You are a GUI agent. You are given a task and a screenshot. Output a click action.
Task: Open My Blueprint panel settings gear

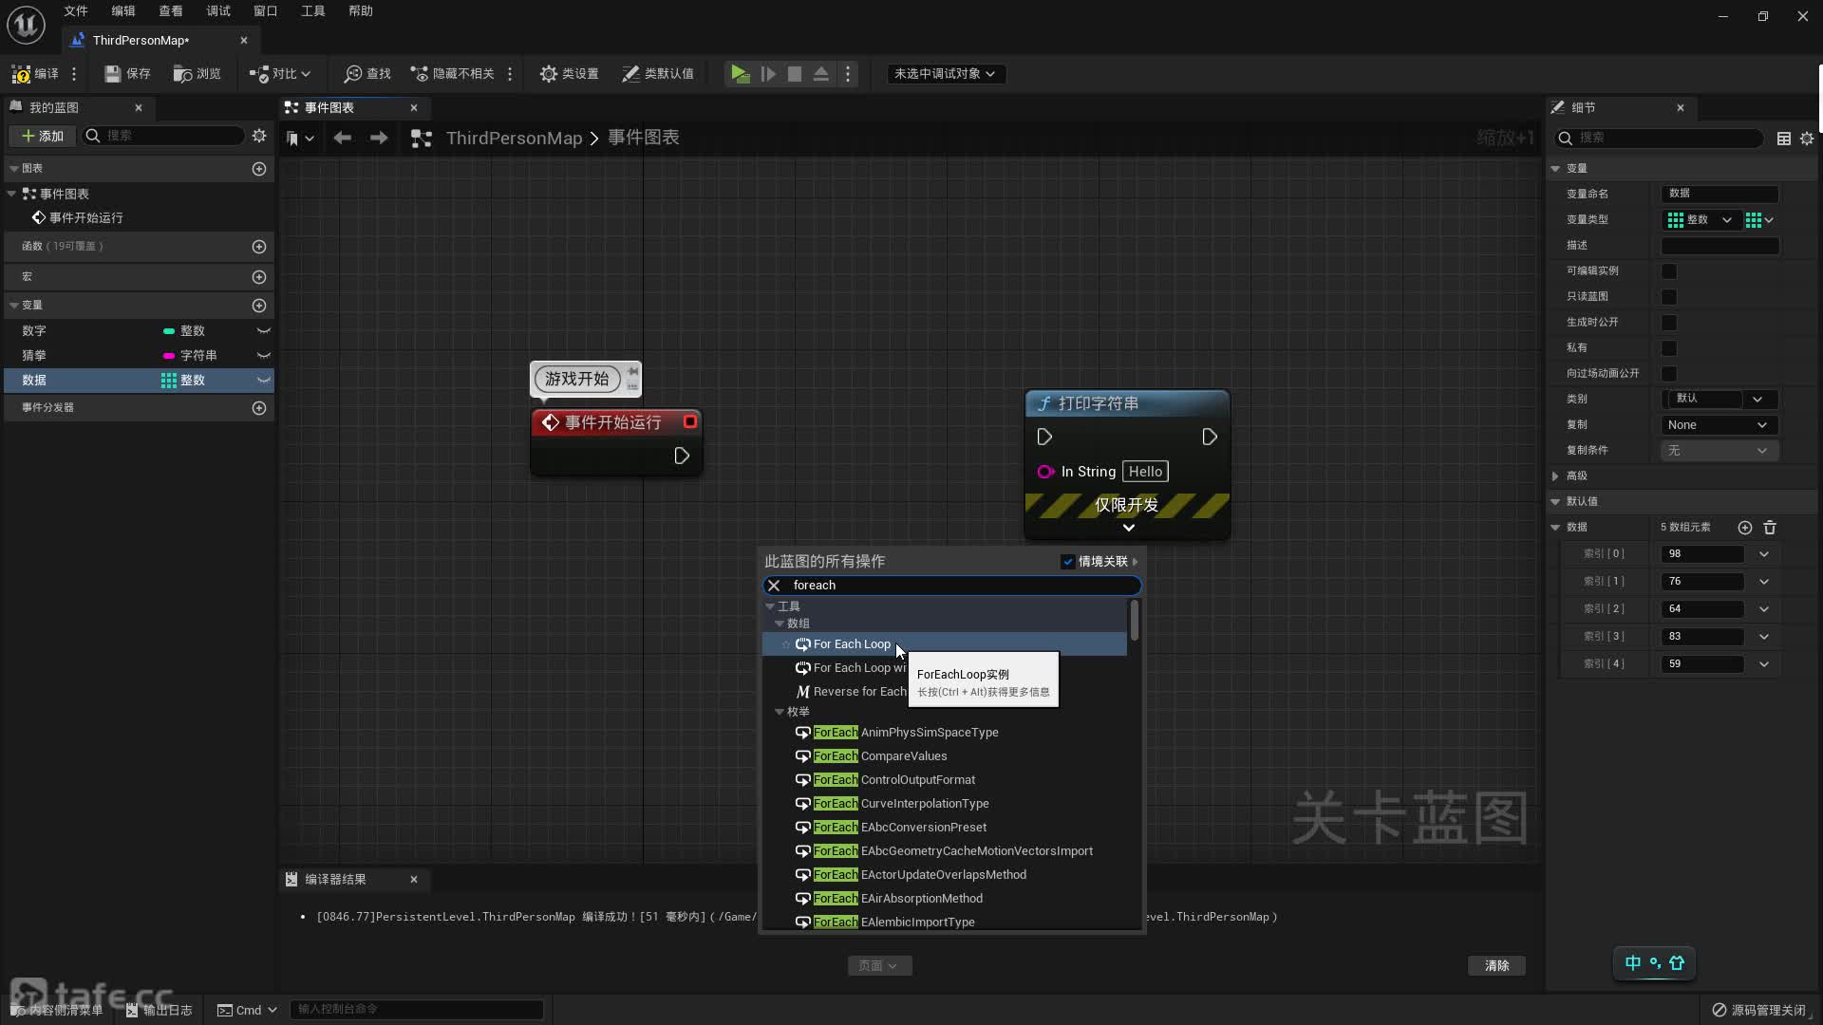point(259,136)
